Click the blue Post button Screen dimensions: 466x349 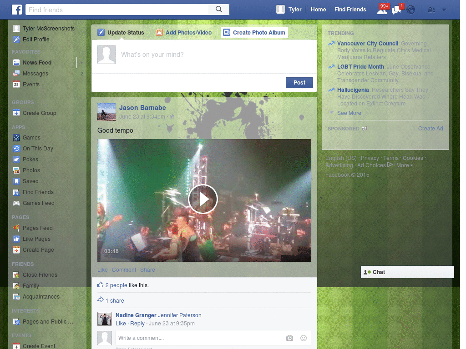[x=299, y=83]
